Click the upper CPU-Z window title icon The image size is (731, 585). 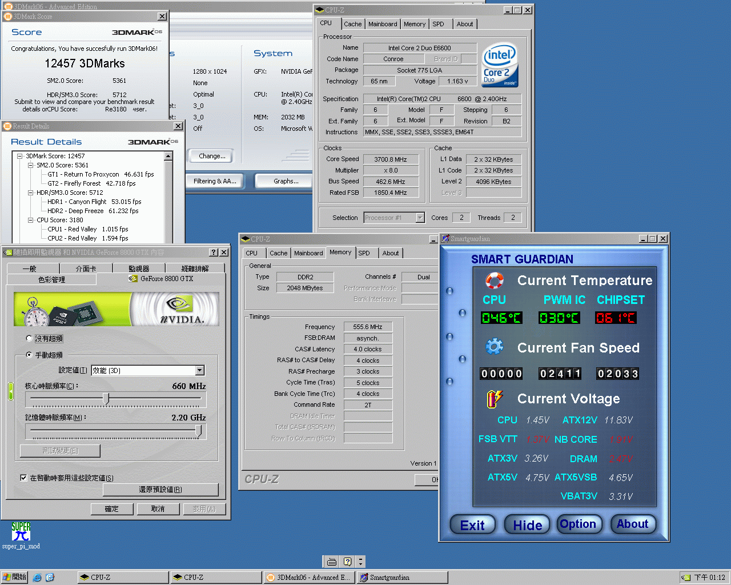[x=320, y=10]
